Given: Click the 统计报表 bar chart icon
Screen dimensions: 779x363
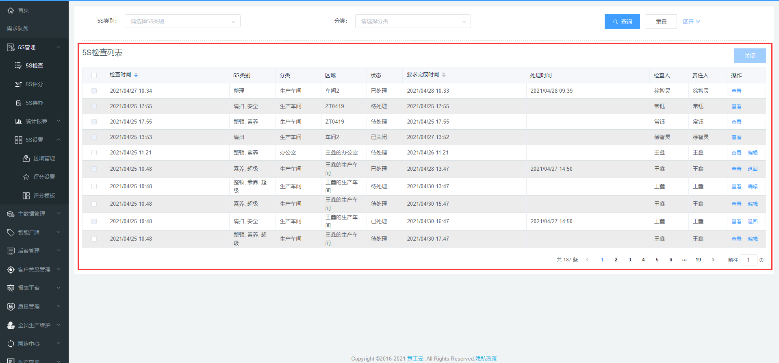Looking at the screenshot, I should pos(18,121).
